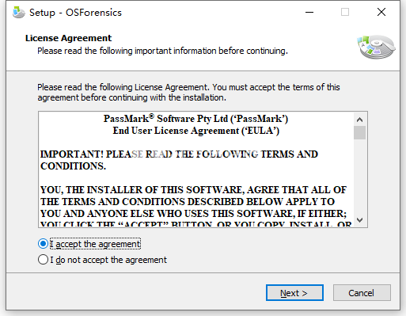Click the license box scroll-up arrow
The image size is (406, 316).
pyautogui.click(x=359, y=120)
